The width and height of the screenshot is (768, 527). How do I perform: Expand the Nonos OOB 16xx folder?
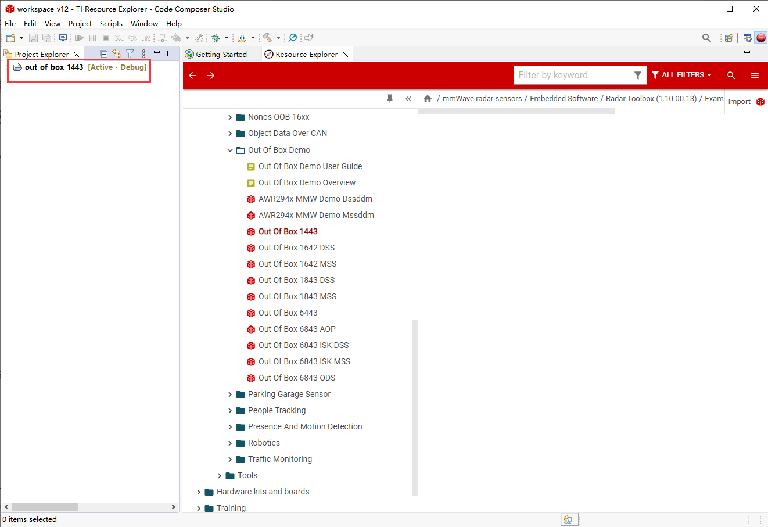point(230,117)
